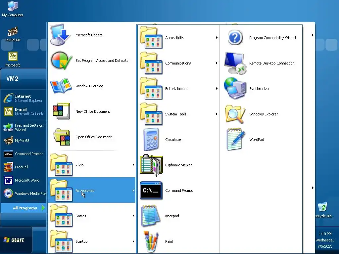Click the Open Office Document icon
339x254 pixels.
pos(62,137)
